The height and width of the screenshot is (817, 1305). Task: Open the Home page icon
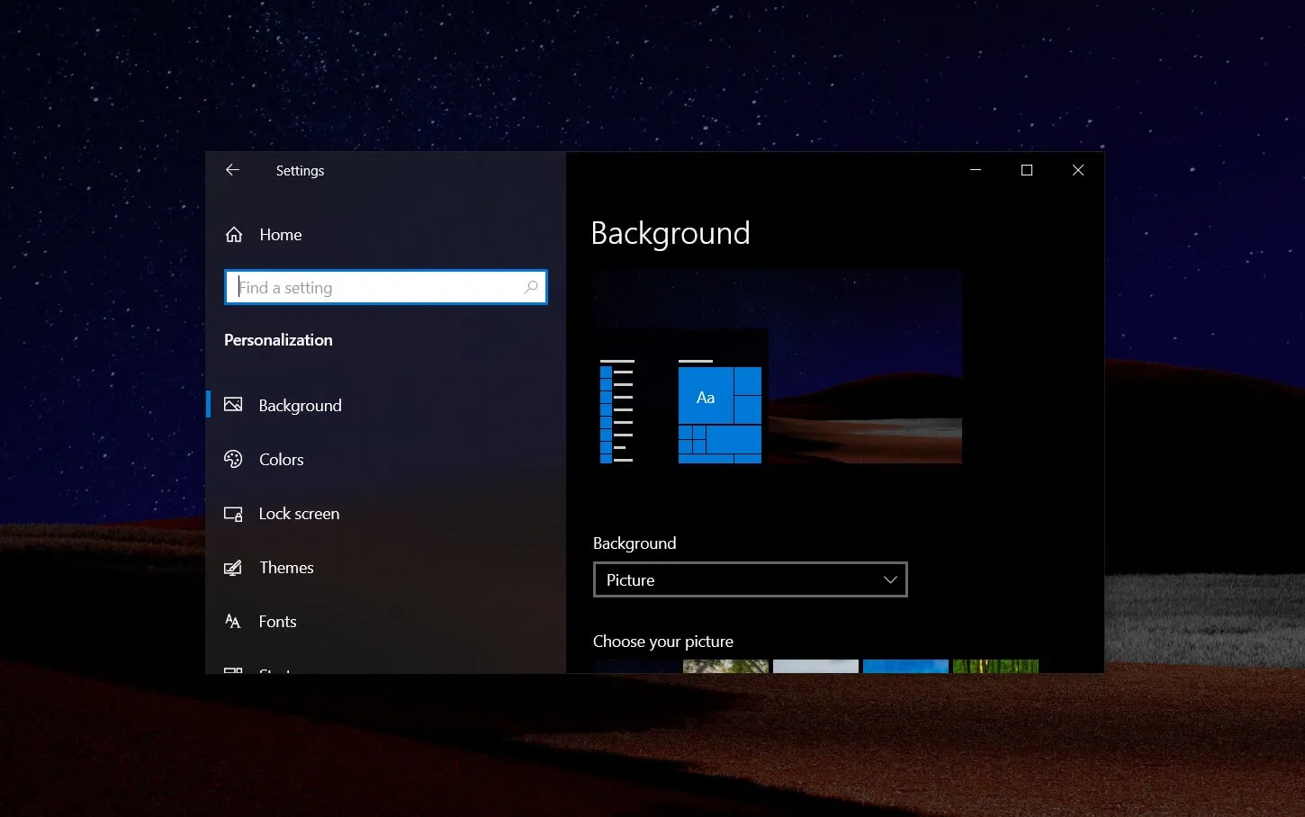(234, 235)
